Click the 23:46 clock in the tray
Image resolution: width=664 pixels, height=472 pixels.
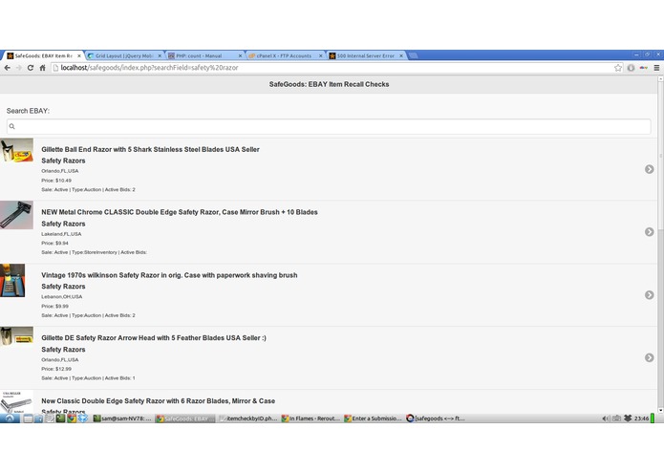pyautogui.click(x=642, y=418)
